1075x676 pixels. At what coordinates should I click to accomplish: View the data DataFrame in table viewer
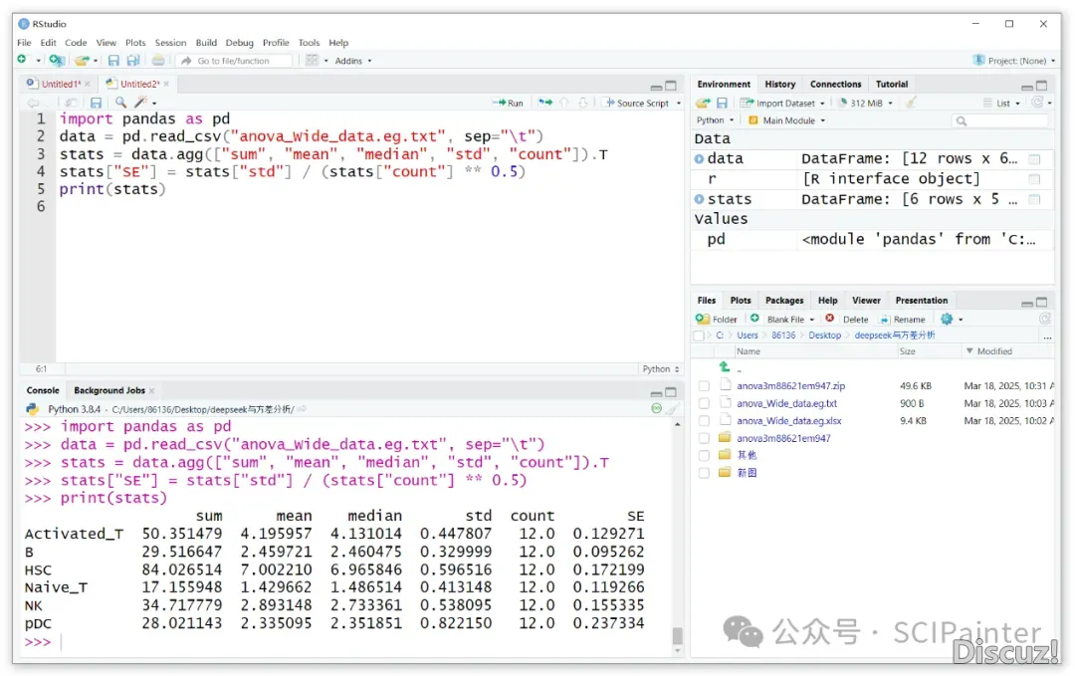(x=1034, y=159)
